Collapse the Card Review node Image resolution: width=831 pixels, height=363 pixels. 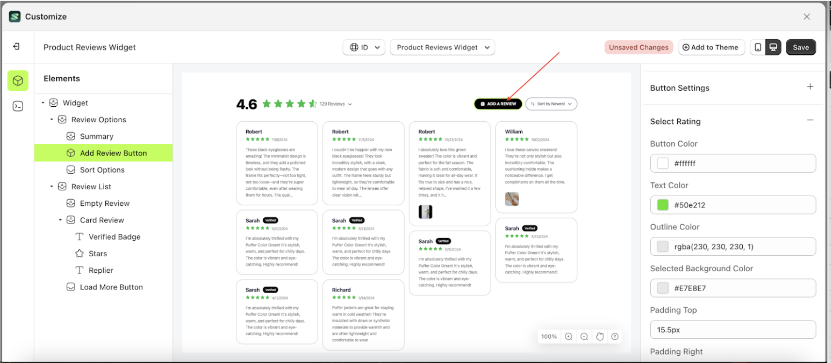61,220
